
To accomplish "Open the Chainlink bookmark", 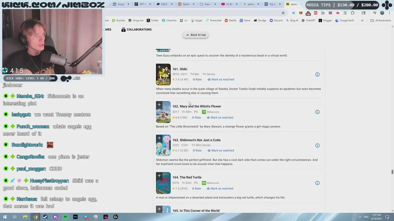I will coord(169,21).
